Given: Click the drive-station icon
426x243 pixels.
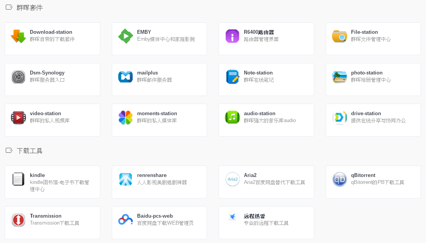Looking at the screenshot, I should pyautogui.click(x=339, y=117).
